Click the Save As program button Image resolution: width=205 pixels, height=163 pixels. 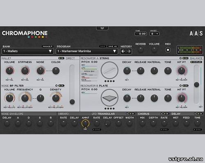112,46
